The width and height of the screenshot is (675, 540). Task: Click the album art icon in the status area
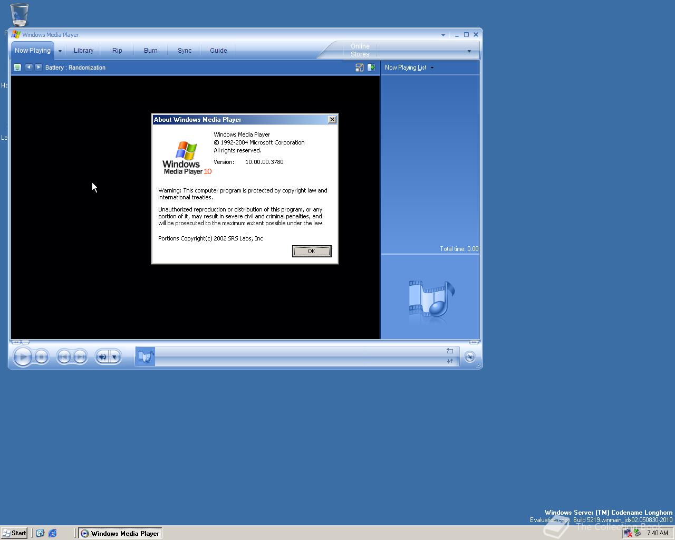coord(145,357)
